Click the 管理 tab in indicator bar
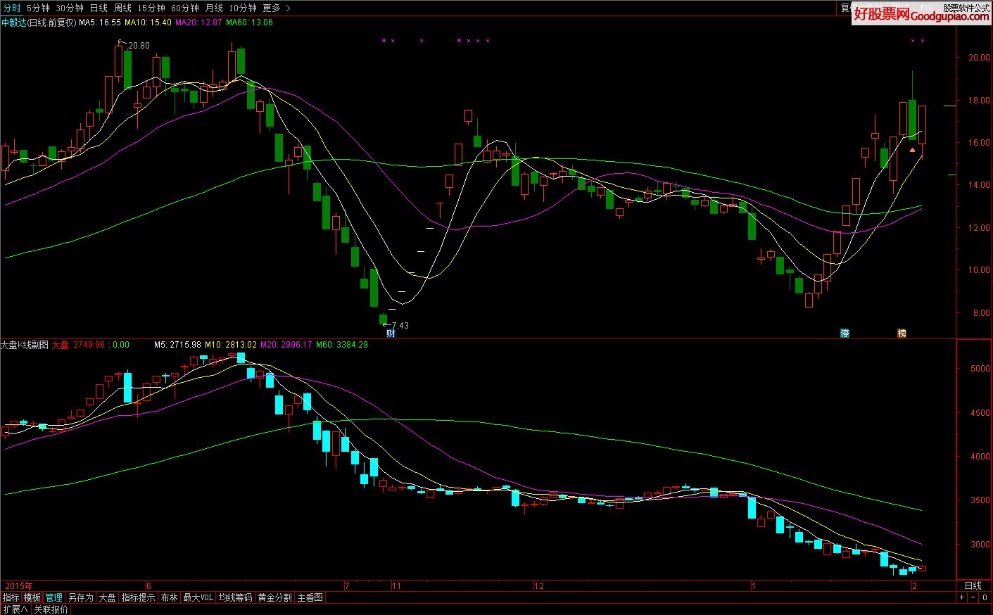Image resolution: width=993 pixels, height=615 pixels. (x=53, y=597)
